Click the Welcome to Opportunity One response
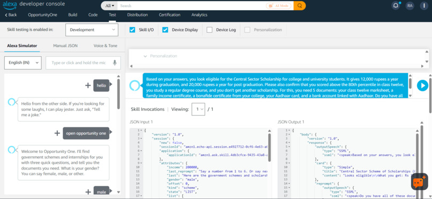This screenshot has width=432, height=199. [64, 163]
